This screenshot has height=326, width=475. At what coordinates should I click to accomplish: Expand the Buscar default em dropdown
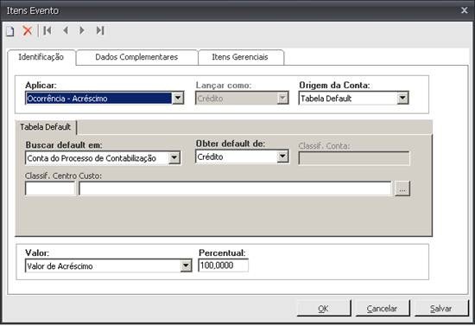click(174, 157)
